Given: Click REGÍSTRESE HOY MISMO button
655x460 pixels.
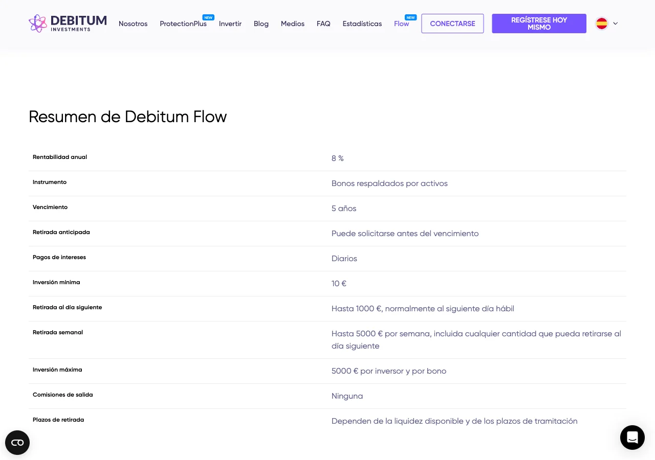Looking at the screenshot, I should [x=539, y=24].
